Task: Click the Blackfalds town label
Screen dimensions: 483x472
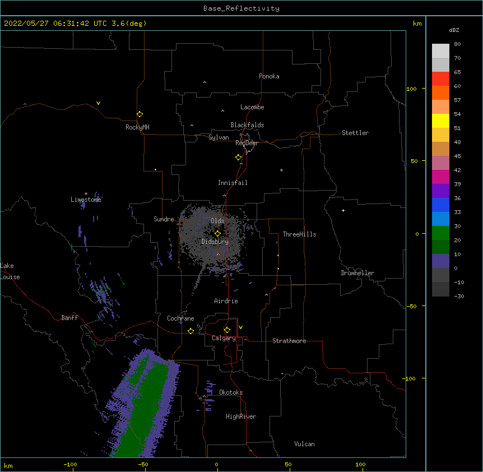Action: [247, 125]
